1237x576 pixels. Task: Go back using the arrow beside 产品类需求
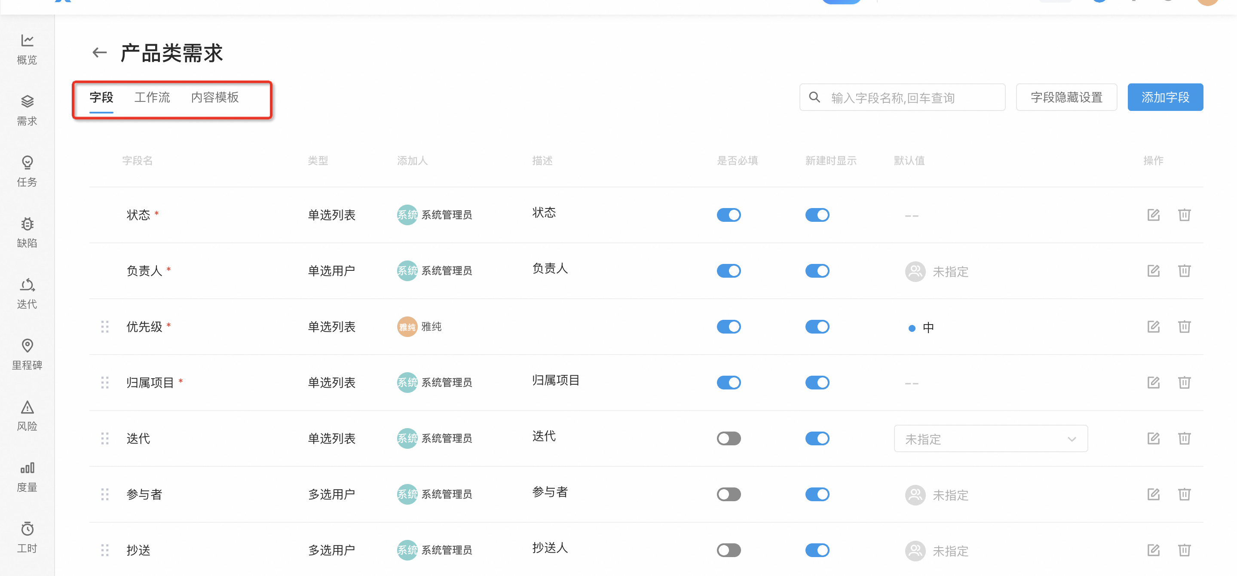click(x=99, y=52)
